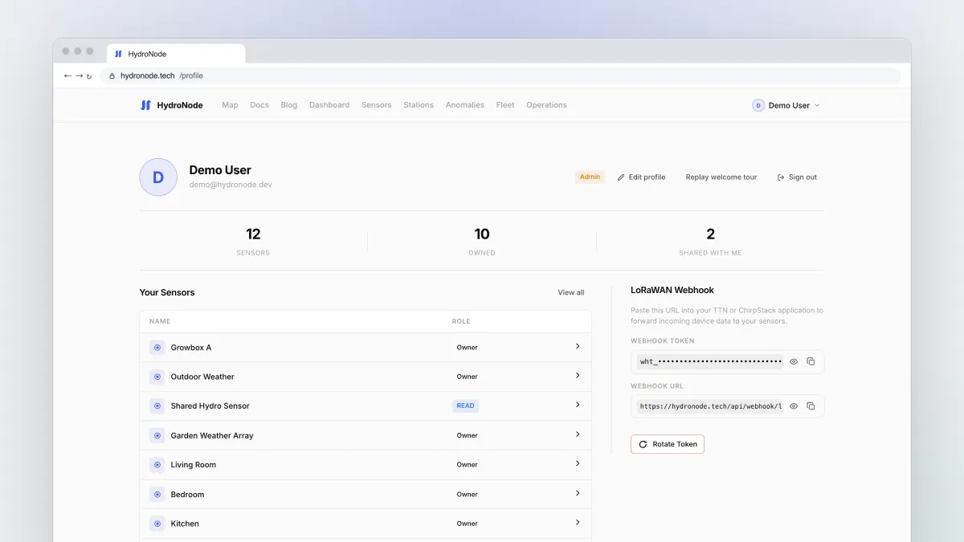
Task: Expand the Growbox A row chevron
Action: click(x=578, y=347)
